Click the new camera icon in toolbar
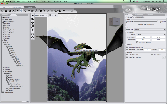The height and width of the screenshot is (104, 167). (x=41, y=11)
